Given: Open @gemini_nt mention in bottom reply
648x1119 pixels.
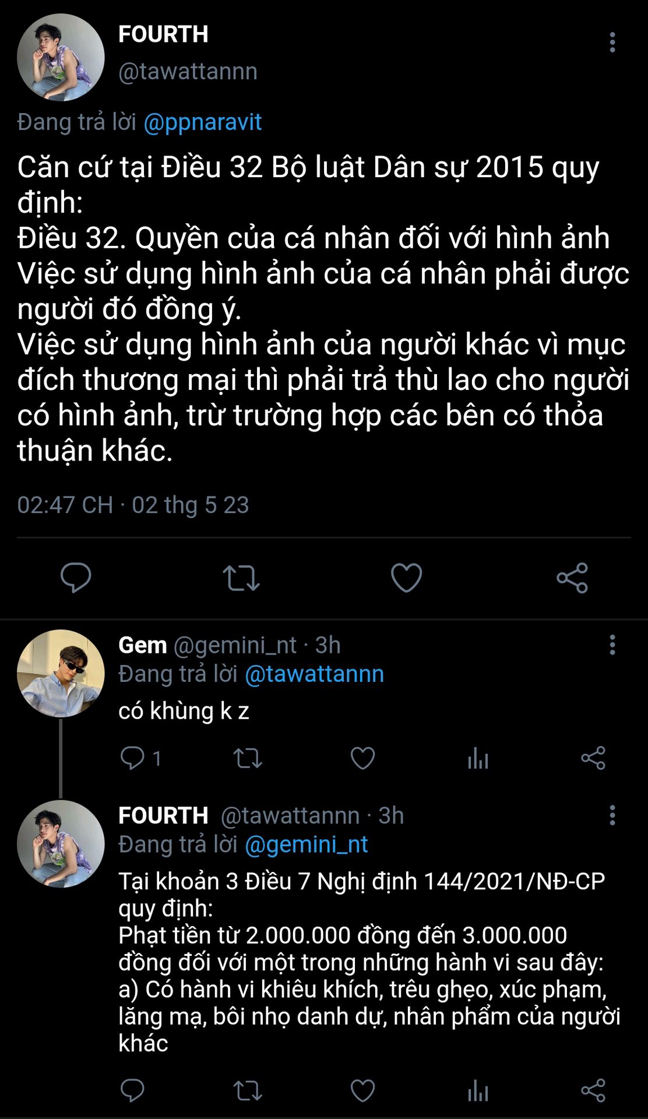Looking at the screenshot, I should tap(306, 844).
